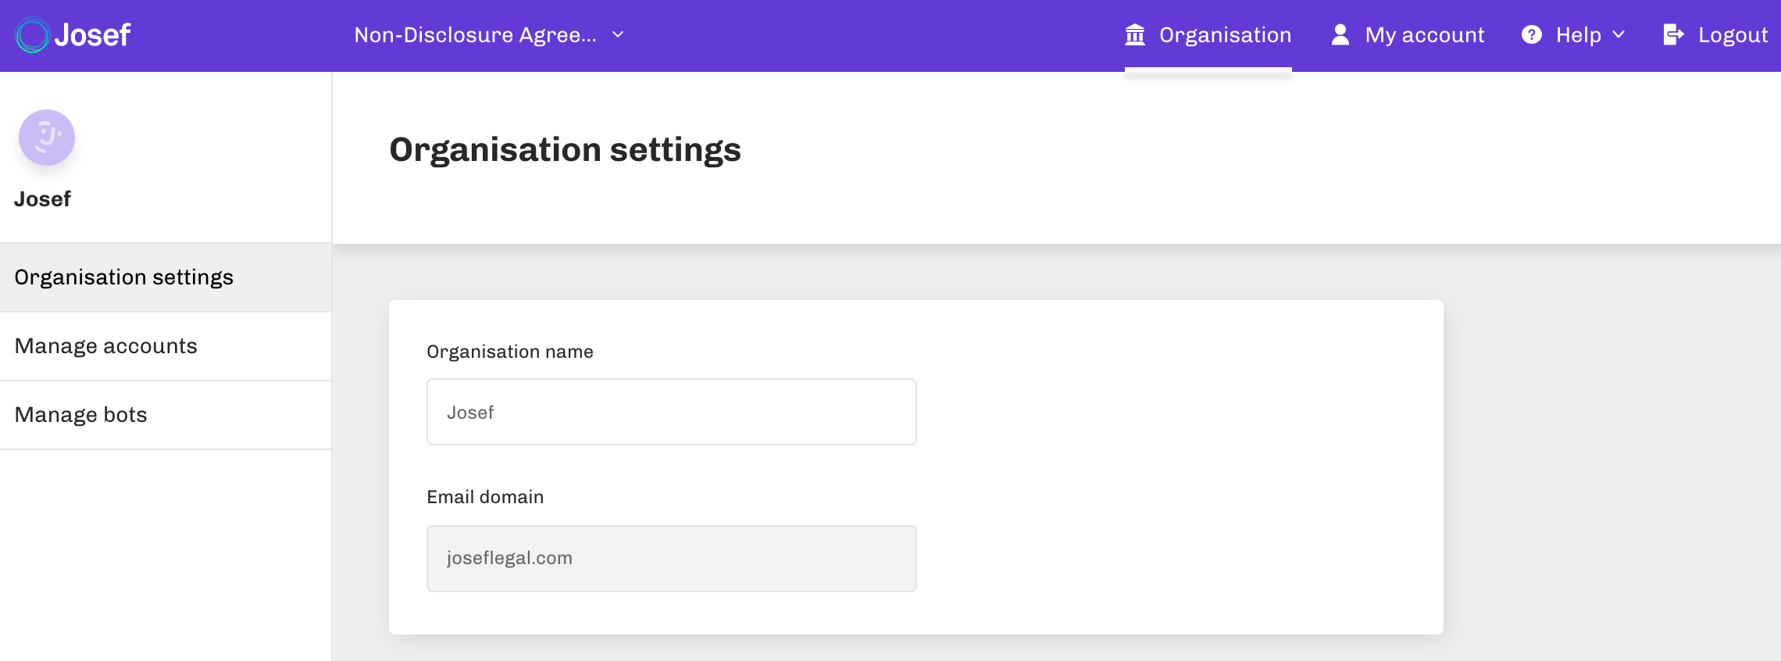Open Manage accounts in sidebar
This screenshot has width=1781, height=661.
[x=166, y=346]
